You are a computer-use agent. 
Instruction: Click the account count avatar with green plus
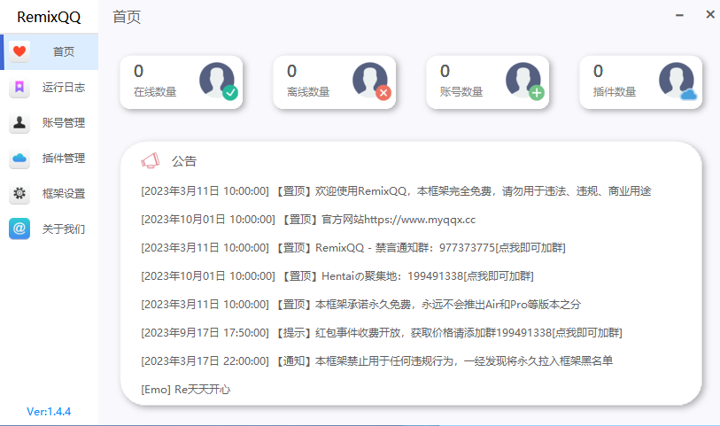click(525, 81)
